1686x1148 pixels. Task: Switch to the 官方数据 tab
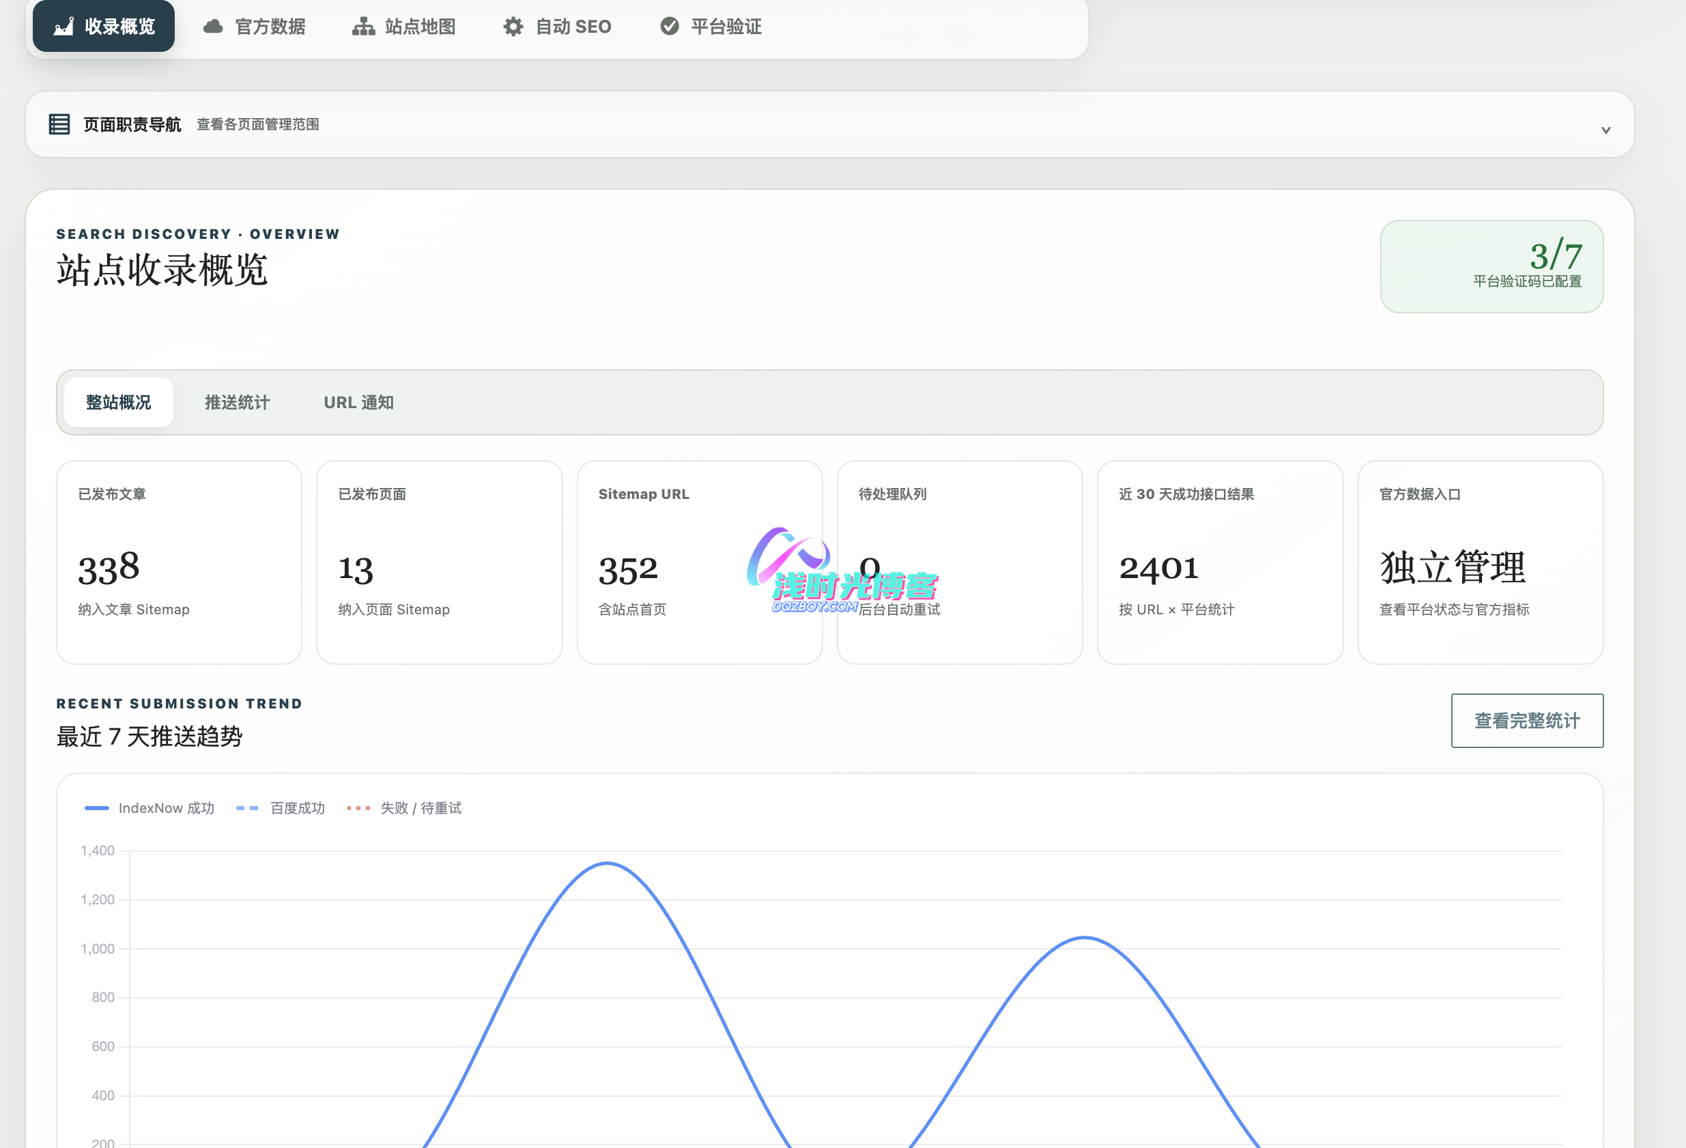tap(255, 27)
